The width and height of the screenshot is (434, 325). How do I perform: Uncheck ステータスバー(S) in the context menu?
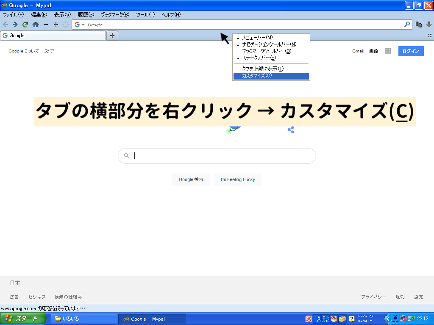(x=271, y=58)
